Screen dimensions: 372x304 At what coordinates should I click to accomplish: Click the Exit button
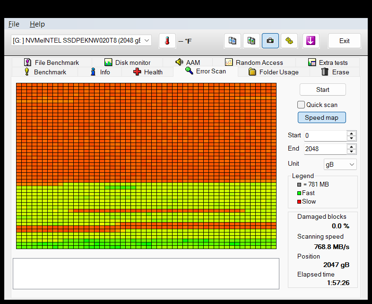click(x=345, y=41)
